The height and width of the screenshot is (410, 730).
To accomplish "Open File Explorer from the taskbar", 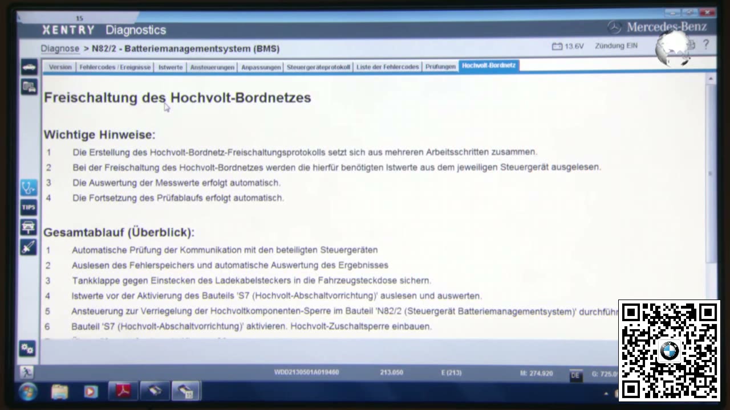I will tap(59, 392).
